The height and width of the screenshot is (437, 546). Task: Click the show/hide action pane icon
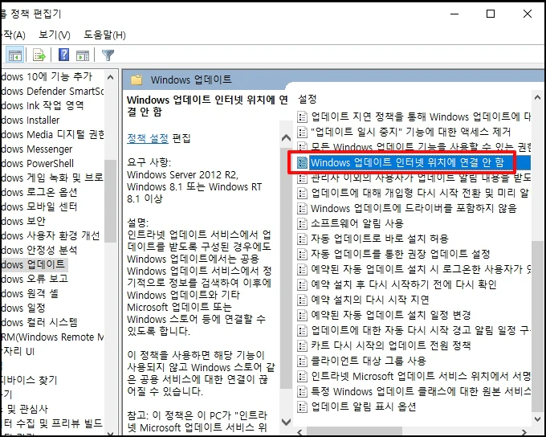pos(83,55)
